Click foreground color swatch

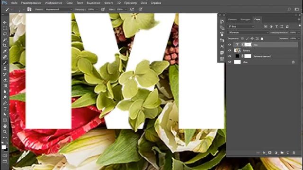tap(4, 147)
